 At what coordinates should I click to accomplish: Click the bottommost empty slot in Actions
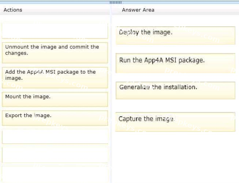[x=55, y=174]
